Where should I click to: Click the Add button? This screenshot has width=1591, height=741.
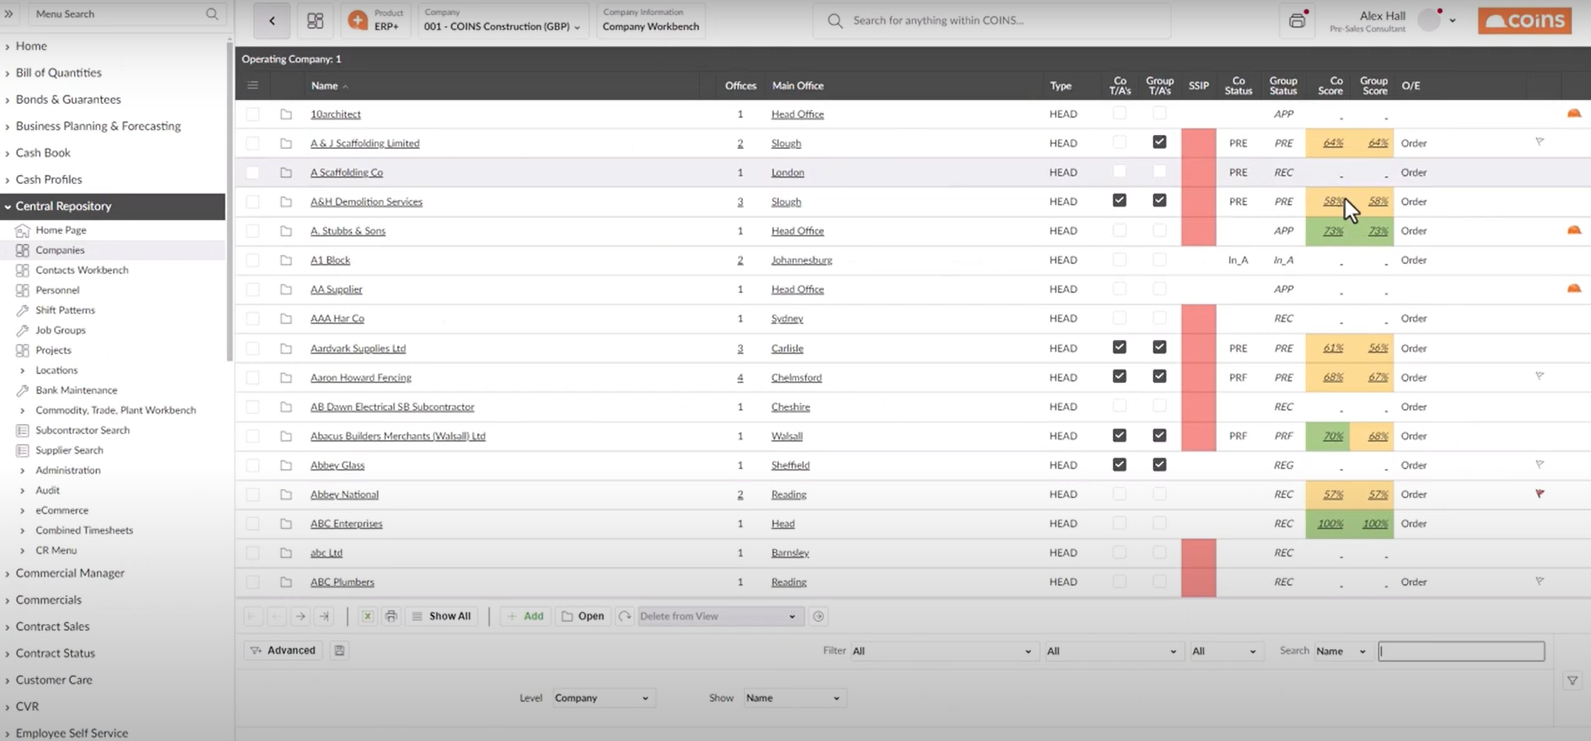(526, 616)
